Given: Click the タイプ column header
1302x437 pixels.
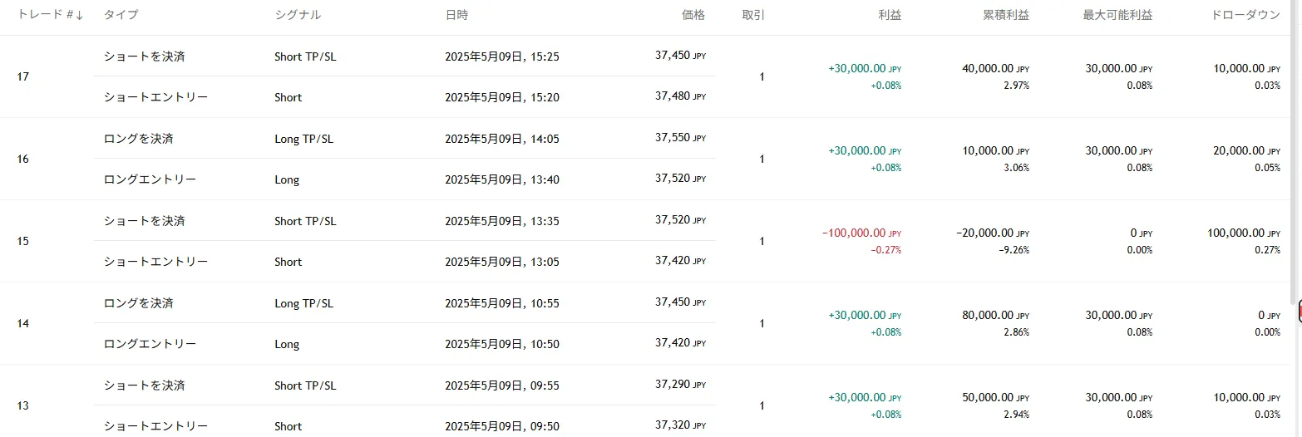Looking at the screenshot, I should click(x=121, y=15).
